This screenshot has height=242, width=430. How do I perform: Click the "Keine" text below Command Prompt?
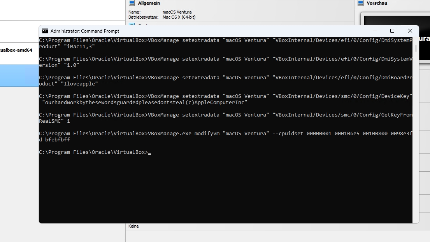coord(133,226)
